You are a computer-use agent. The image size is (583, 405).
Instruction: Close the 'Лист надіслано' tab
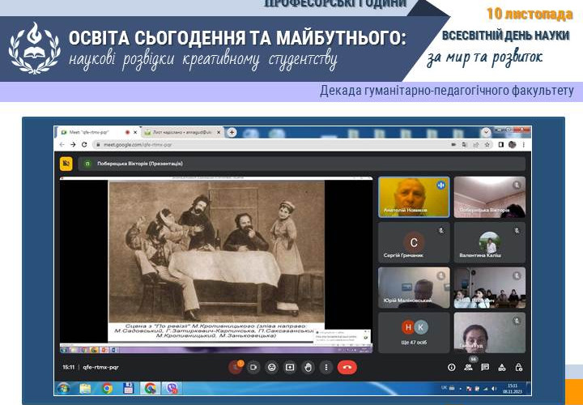[x=219, y=132]
